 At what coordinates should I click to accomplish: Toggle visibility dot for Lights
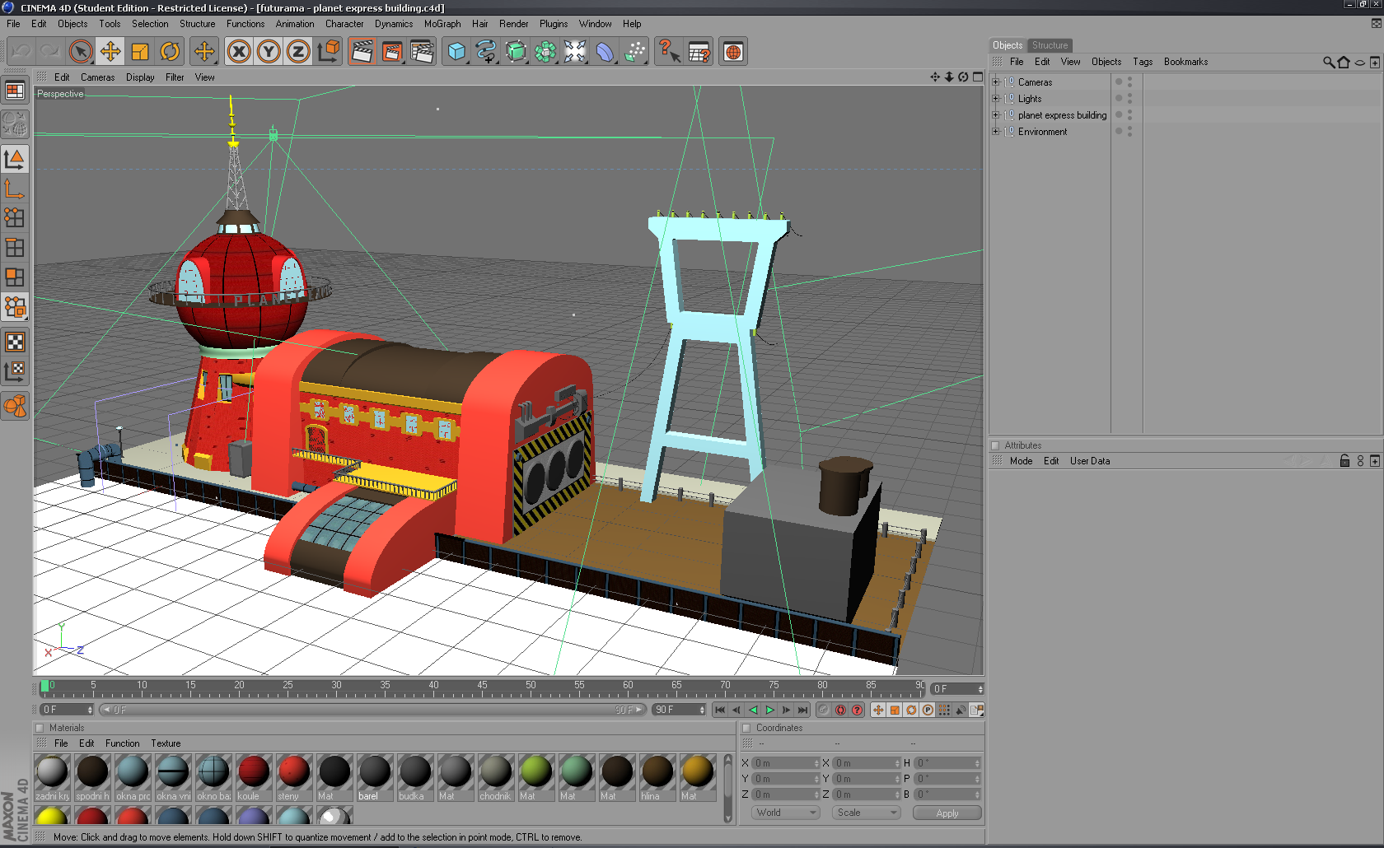1129,96
